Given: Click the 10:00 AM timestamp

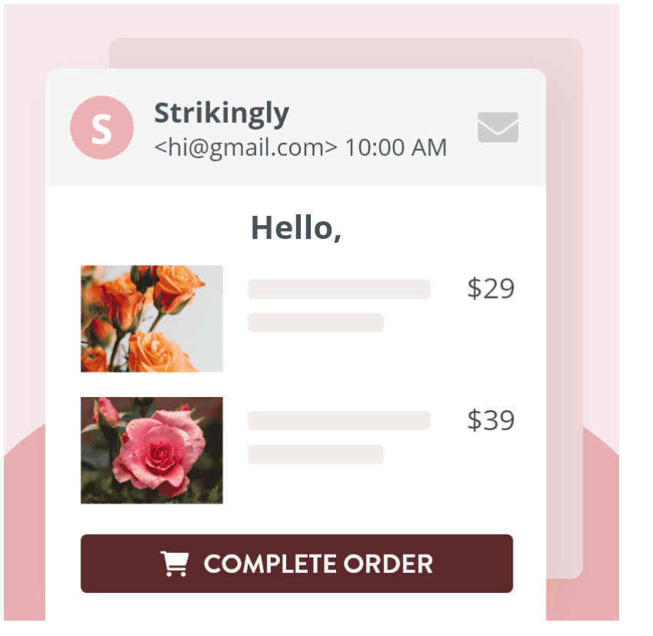Looking at the screenshot, I should (396, 147).
